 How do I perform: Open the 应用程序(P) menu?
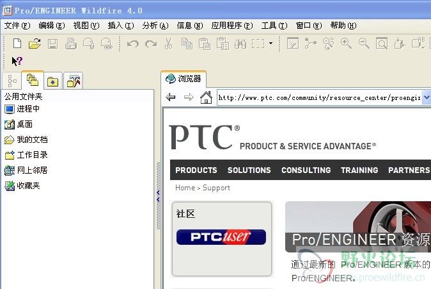(232, 26)
